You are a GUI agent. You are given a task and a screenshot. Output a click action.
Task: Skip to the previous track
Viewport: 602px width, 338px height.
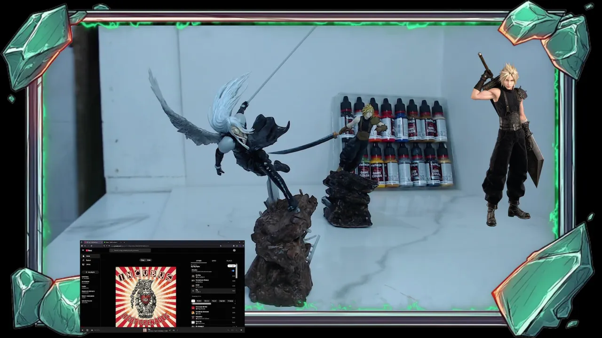[x=82, y=330]
